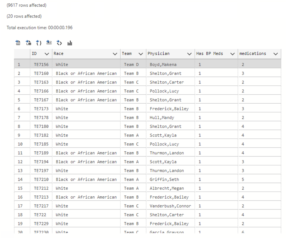Select row number 19 header
The height and width of the screenshot is (238, 286).
tap(22, 223)
